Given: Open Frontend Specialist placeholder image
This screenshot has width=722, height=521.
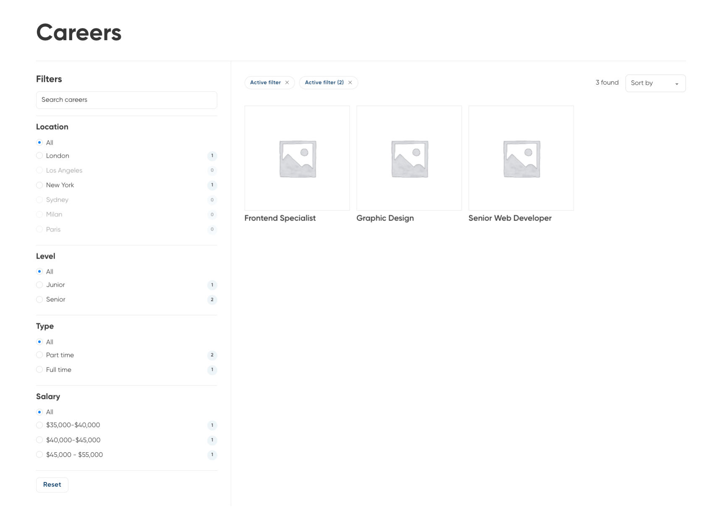Looking at the screenshot, I should point(297,158).
